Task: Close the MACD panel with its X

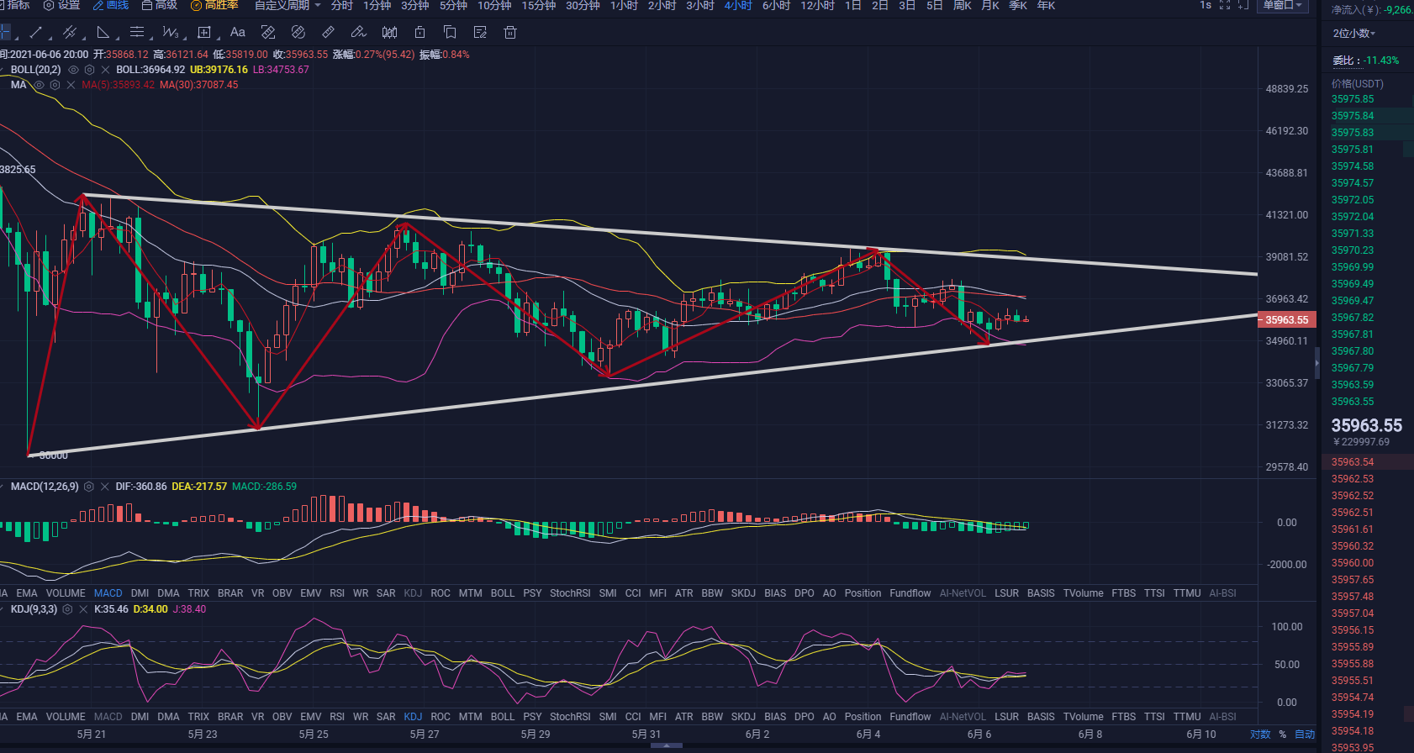Action: pos(104,487)
